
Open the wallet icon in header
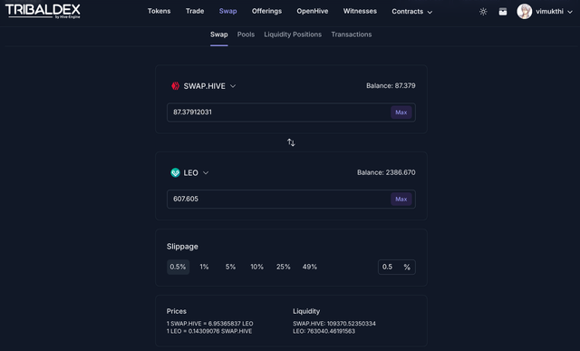click(x=503, y=12)
